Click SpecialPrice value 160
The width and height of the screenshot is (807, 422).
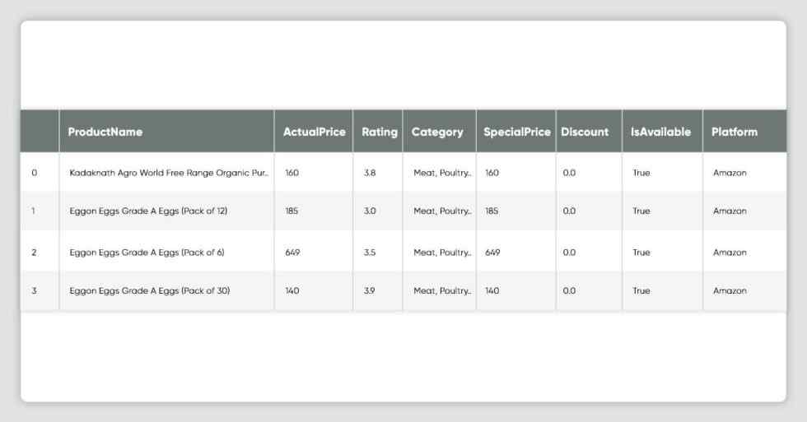click(x=492, y=173)
